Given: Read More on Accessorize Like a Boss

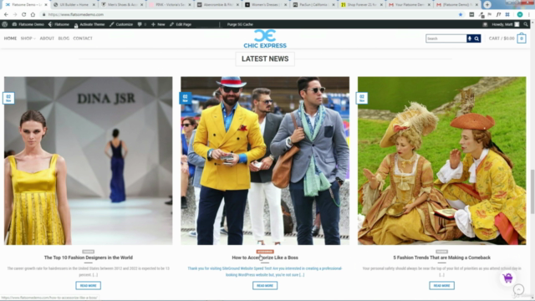Looking at the screenshot, I should click(x=265, y=286).
